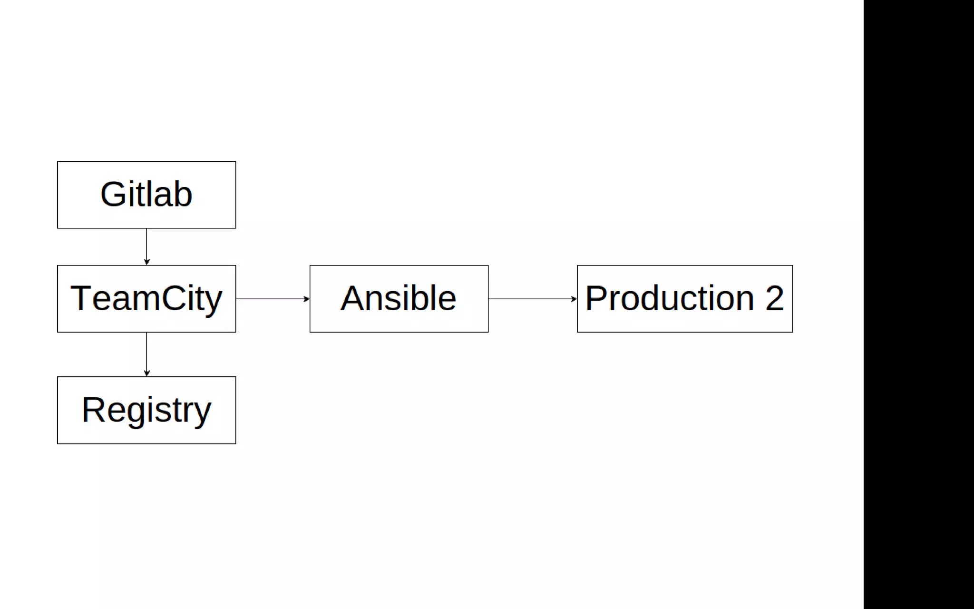The image size is (974, 609).
Task: Click the capital R in Registry
Action: (92, 410)
